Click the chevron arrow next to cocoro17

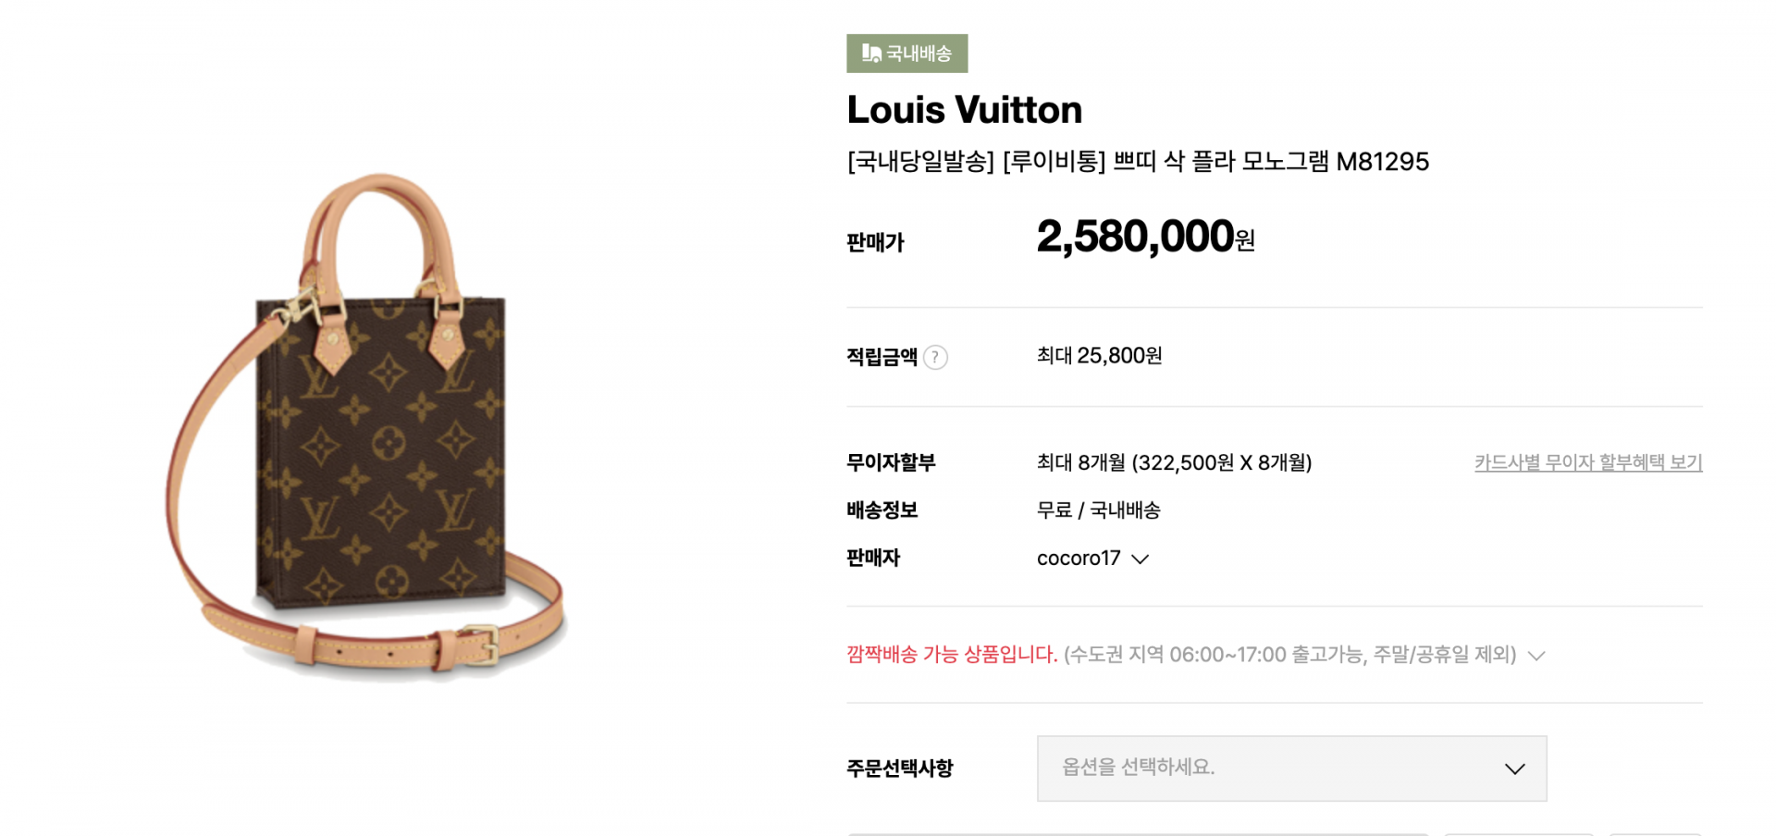[x=1141, y=559]
